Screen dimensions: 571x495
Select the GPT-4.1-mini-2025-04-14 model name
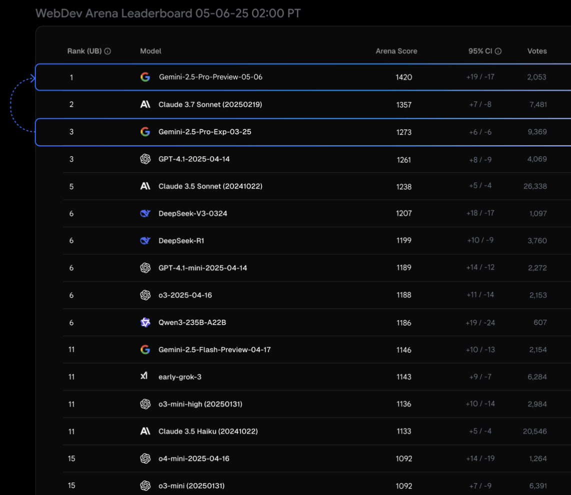[202, 268]
